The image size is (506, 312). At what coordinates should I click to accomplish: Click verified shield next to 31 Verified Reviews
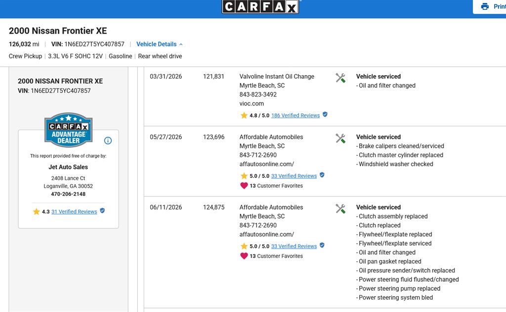[102, 211]
